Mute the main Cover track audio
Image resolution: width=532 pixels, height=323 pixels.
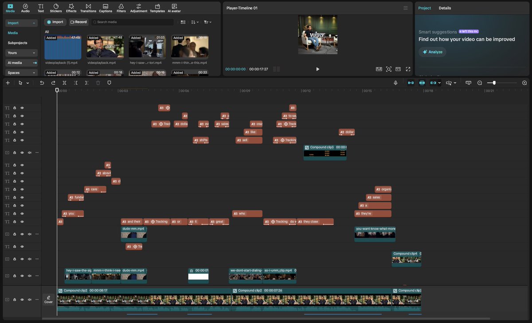29,300
